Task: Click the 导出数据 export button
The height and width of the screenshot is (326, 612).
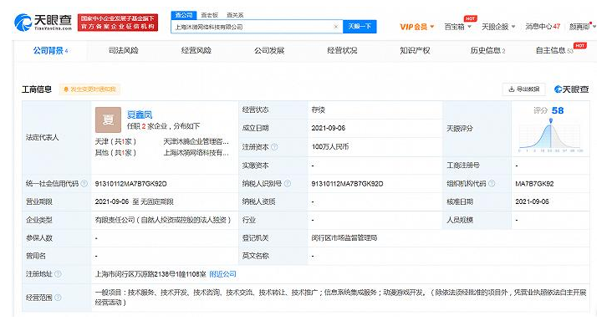Action: (x=523, y=89)
